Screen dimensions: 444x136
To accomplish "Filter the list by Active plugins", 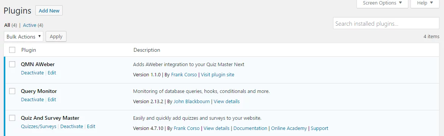I will pos(29,25).
